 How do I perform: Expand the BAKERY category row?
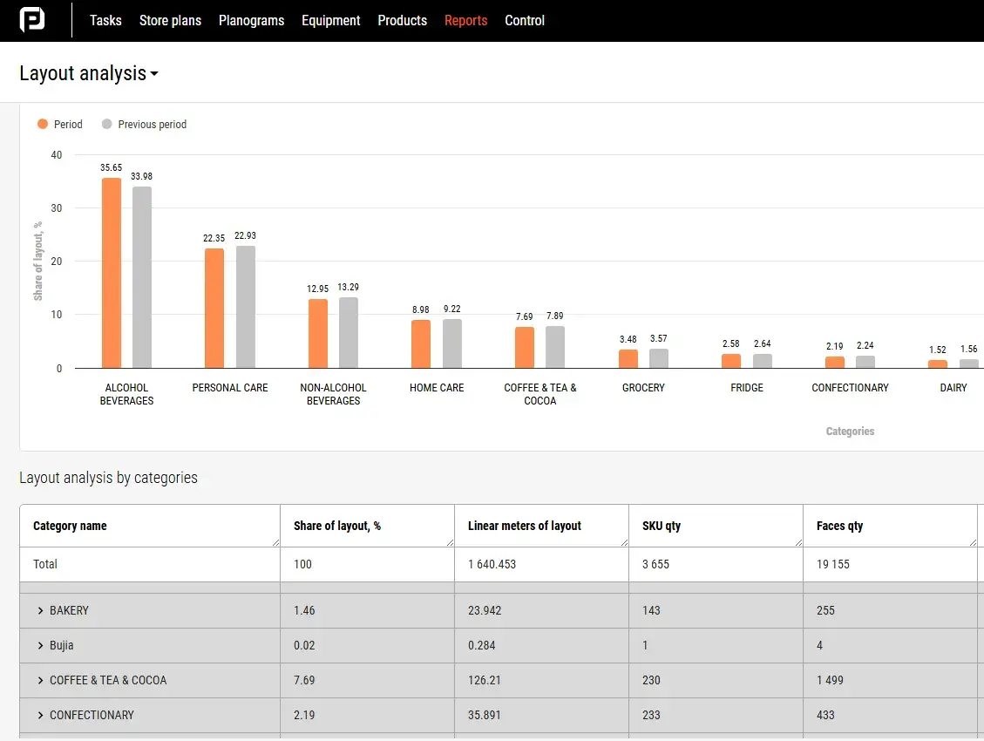(41, 611)
